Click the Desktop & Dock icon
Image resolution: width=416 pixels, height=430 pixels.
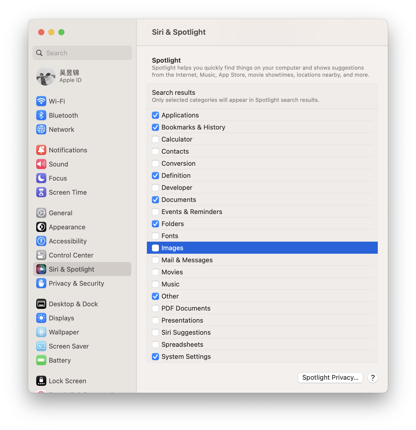[41, 304]
